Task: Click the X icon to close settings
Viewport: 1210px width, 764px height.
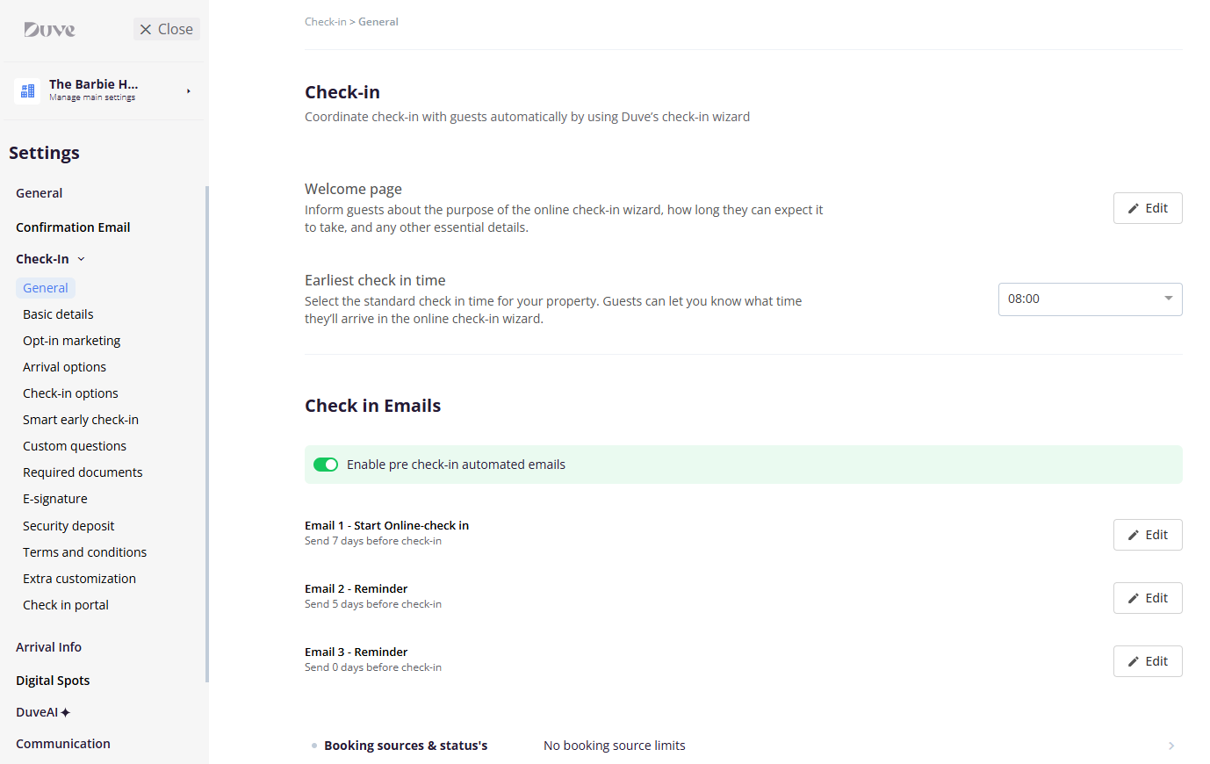Action: coord(146,30)
